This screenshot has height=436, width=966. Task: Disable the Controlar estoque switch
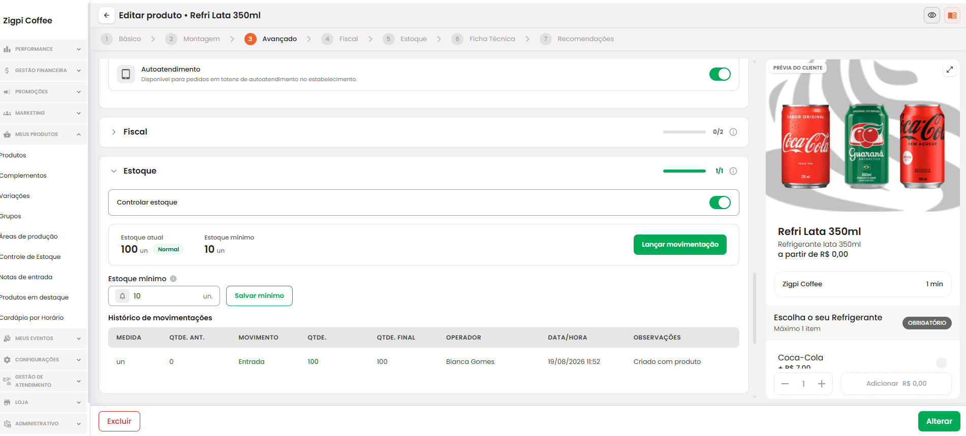pos(720,203)
